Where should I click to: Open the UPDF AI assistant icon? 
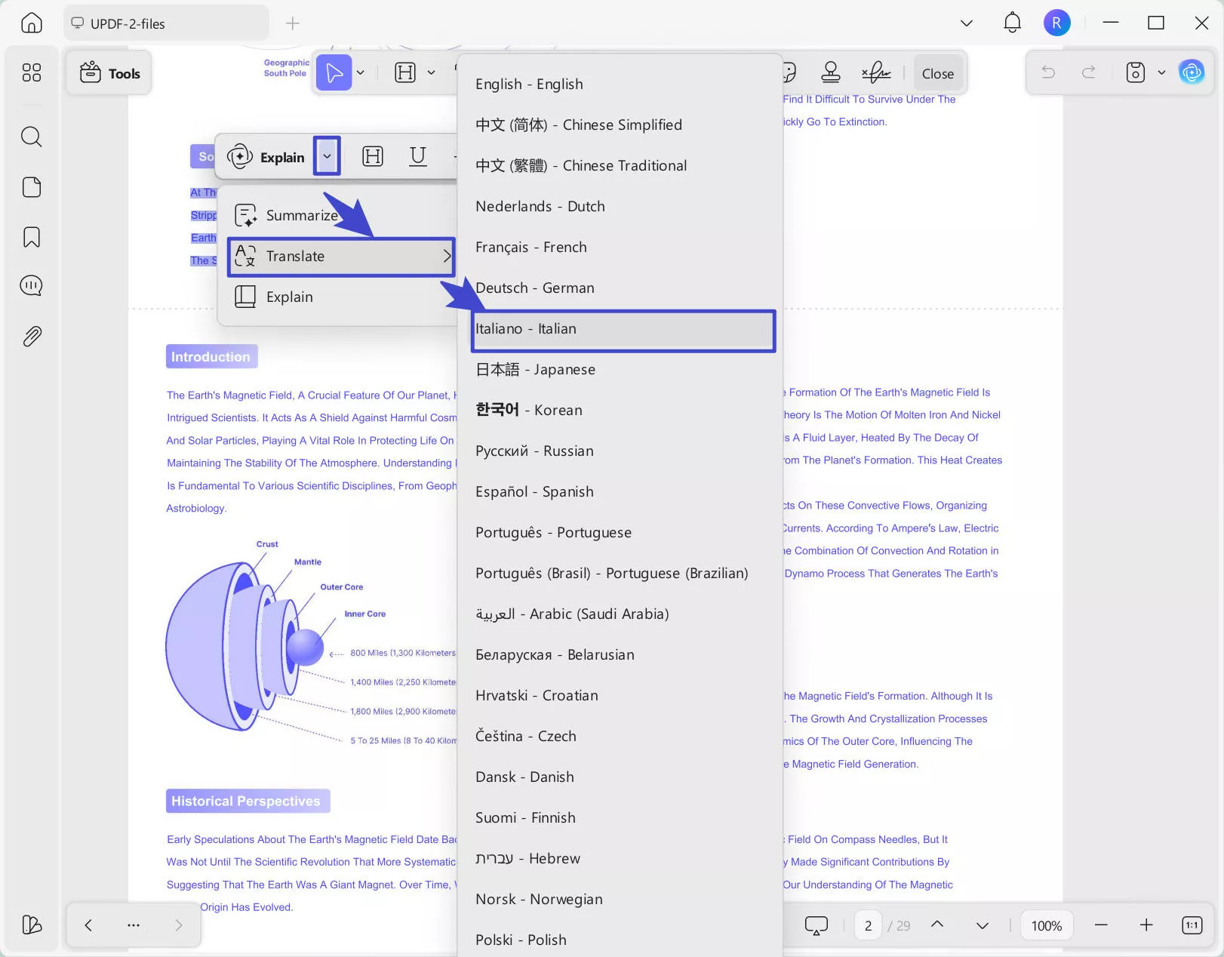1192,72
